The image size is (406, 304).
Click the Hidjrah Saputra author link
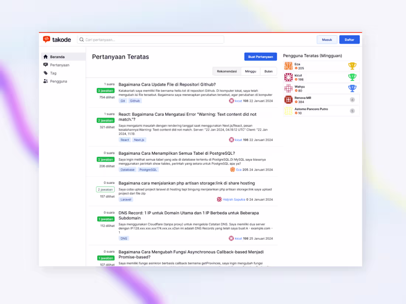[234, 199]
